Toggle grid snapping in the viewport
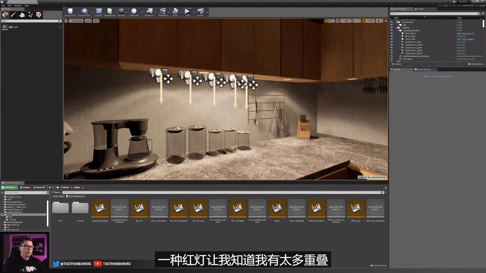 tap(346, 21)
